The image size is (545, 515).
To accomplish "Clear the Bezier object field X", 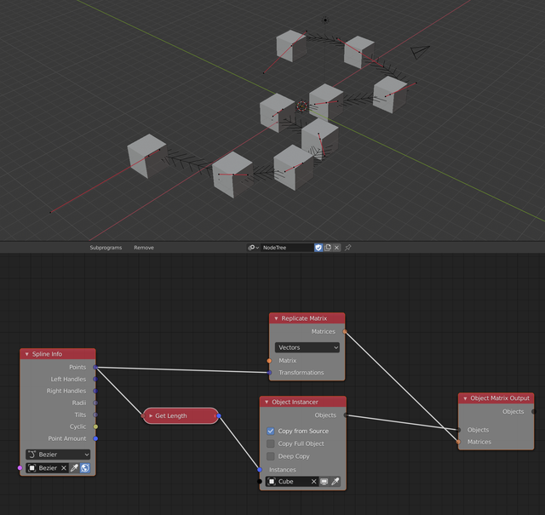I will pos(64,468).
